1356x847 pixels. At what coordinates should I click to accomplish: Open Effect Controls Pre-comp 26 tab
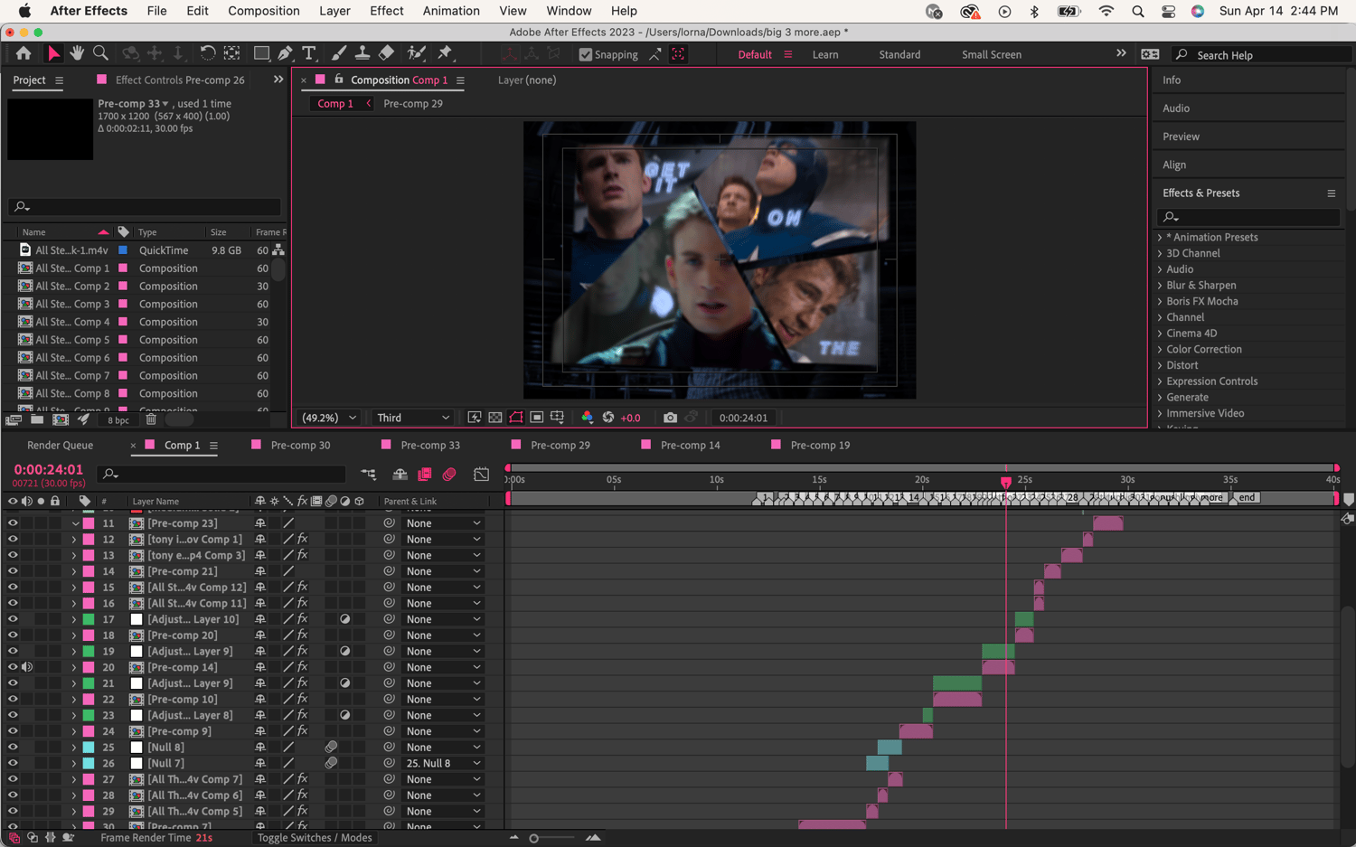[180, 80]
